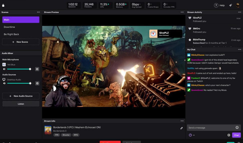Viewport: 243px width, 143px height.
Task: Click the sparkle icon beside Help
Action: click(x=230, y=5)
